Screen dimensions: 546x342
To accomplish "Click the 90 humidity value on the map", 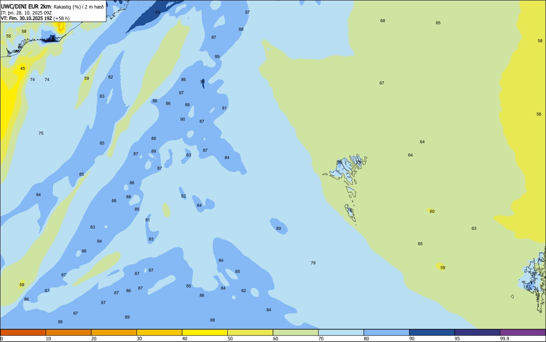I will 183,119.
